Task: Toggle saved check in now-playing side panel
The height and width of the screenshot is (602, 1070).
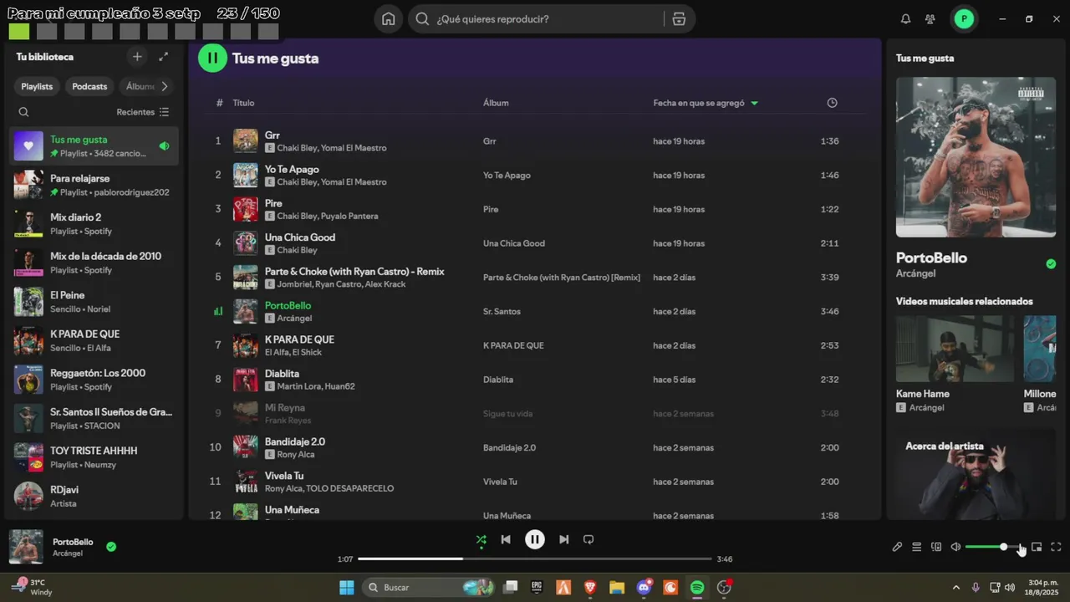Action: point(1051,264)
